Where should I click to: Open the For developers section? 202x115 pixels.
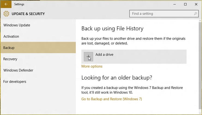tap(15, 82)
